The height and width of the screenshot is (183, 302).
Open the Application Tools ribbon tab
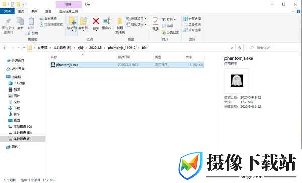click(68, 11)
